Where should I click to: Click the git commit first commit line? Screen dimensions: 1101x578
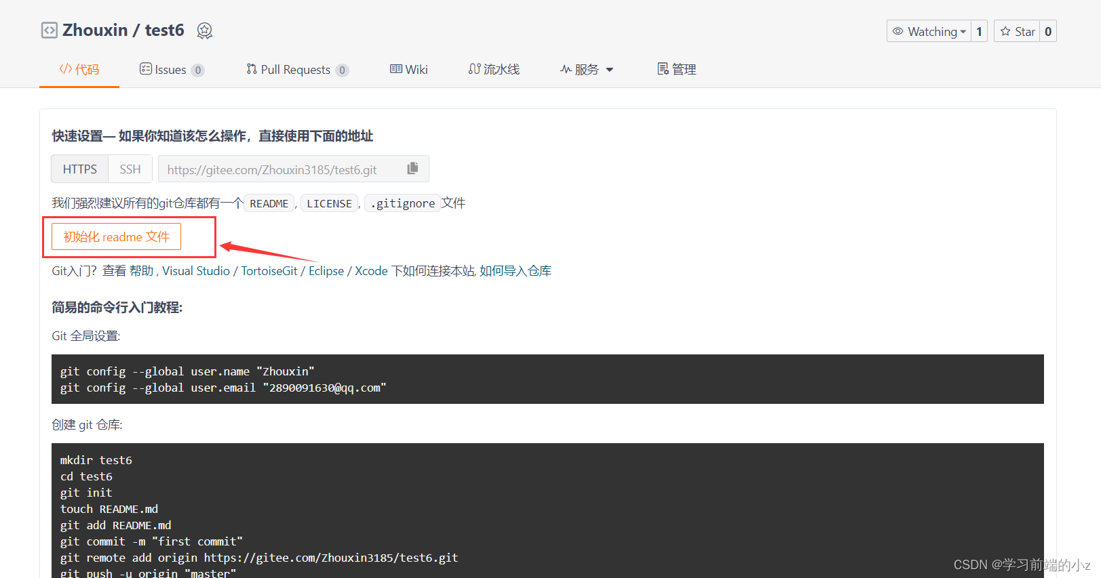pos(151,541)
